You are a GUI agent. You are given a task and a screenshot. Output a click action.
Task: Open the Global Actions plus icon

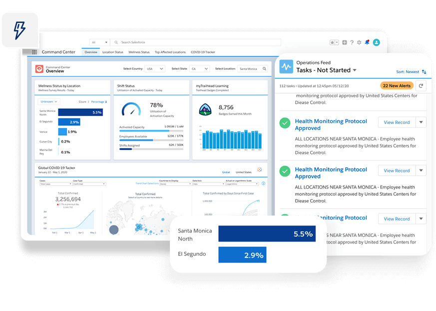point(345,42)
